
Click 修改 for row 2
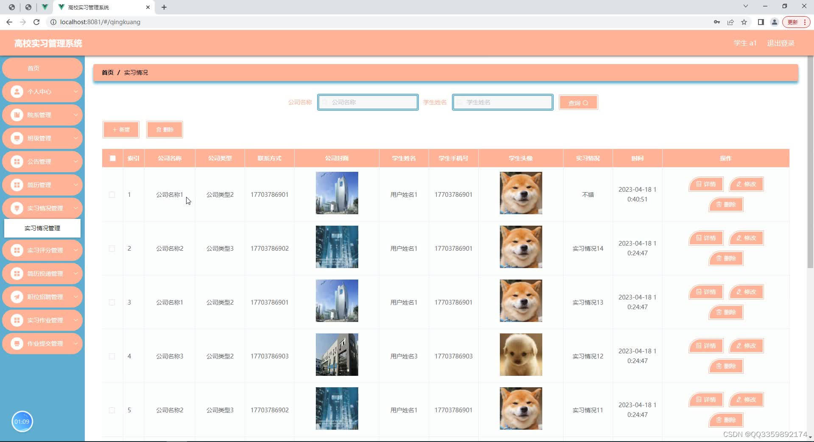point(746,238)
